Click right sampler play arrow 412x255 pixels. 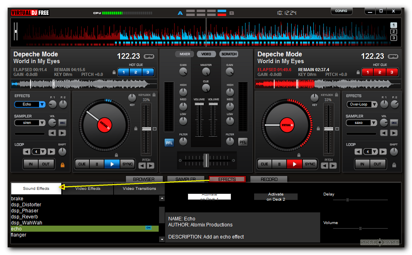pyautogui.click(x=394, y=133)
